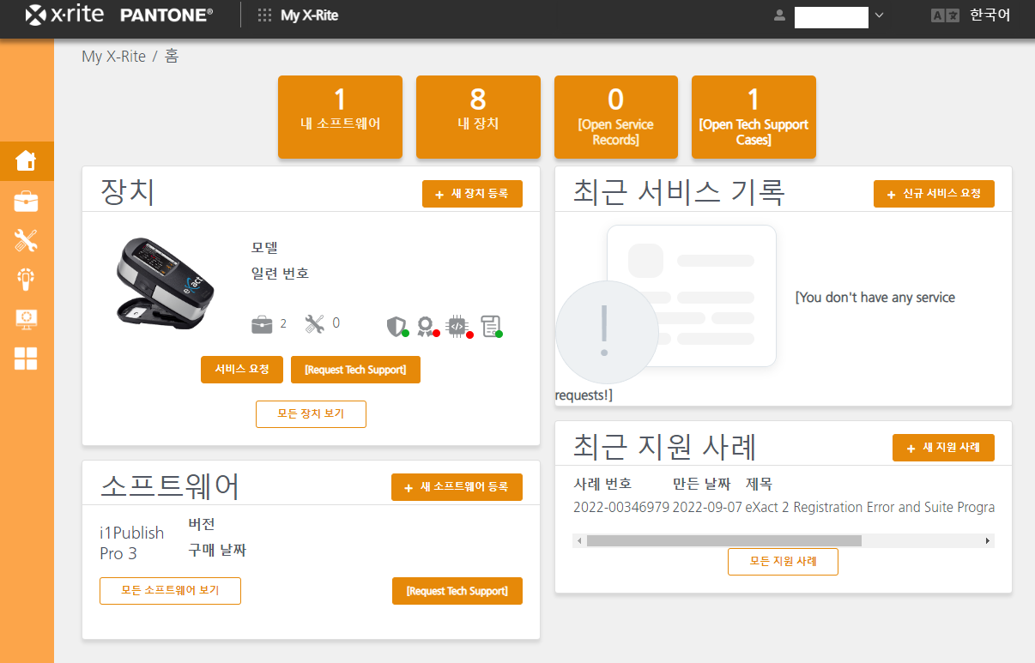Click 제목 column header
This screenshot has height=663, width=1035.
(759, 484)
